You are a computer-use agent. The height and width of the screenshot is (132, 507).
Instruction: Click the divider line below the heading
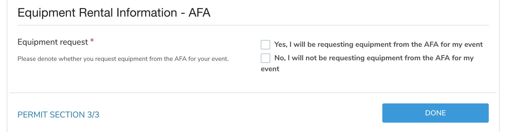tap(253, 25)
